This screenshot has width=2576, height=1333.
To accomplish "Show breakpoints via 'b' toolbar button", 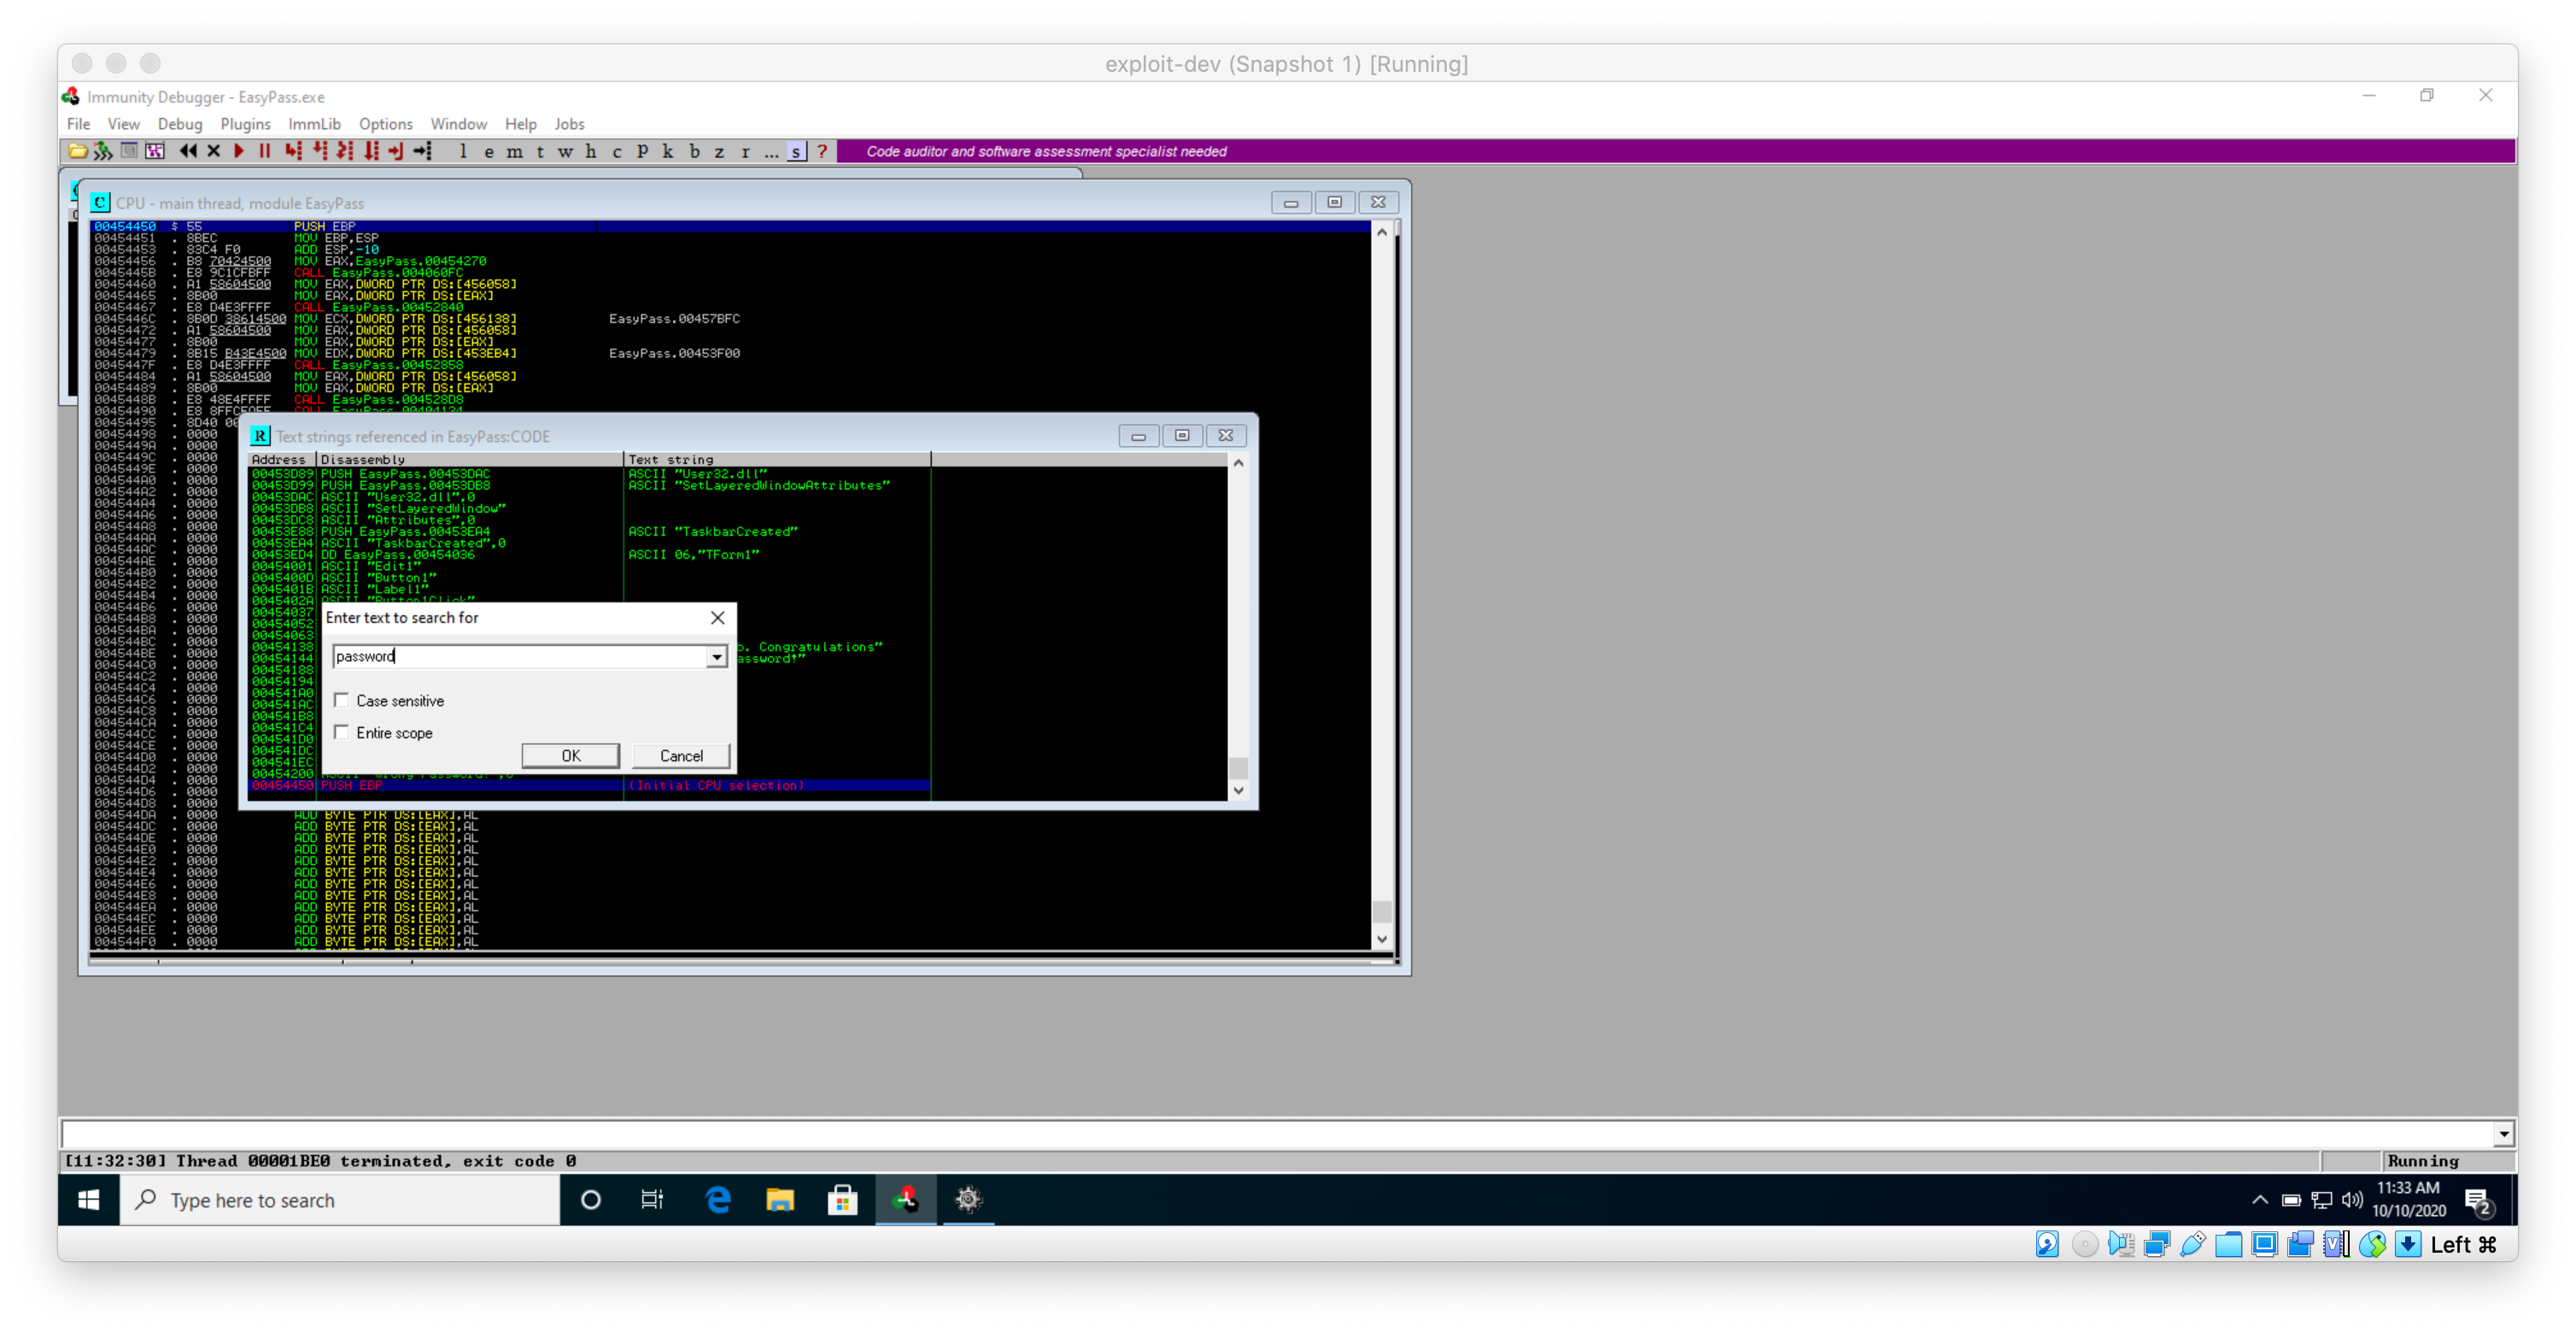I will coord(694,151).
